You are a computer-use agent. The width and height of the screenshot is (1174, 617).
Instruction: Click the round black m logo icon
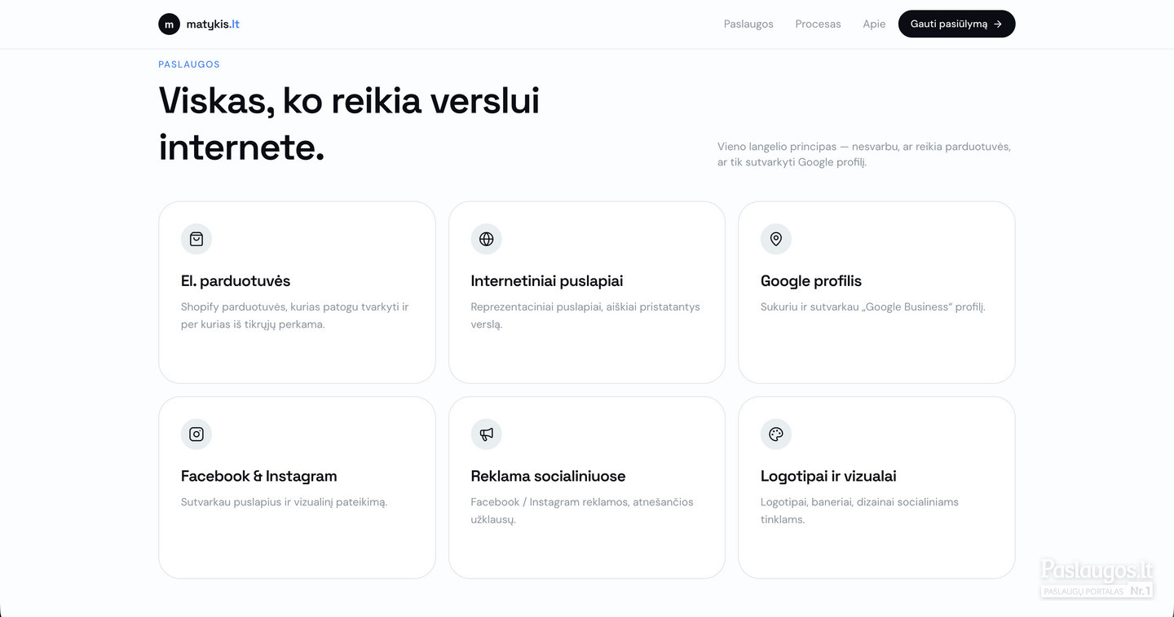pos(169,24)
